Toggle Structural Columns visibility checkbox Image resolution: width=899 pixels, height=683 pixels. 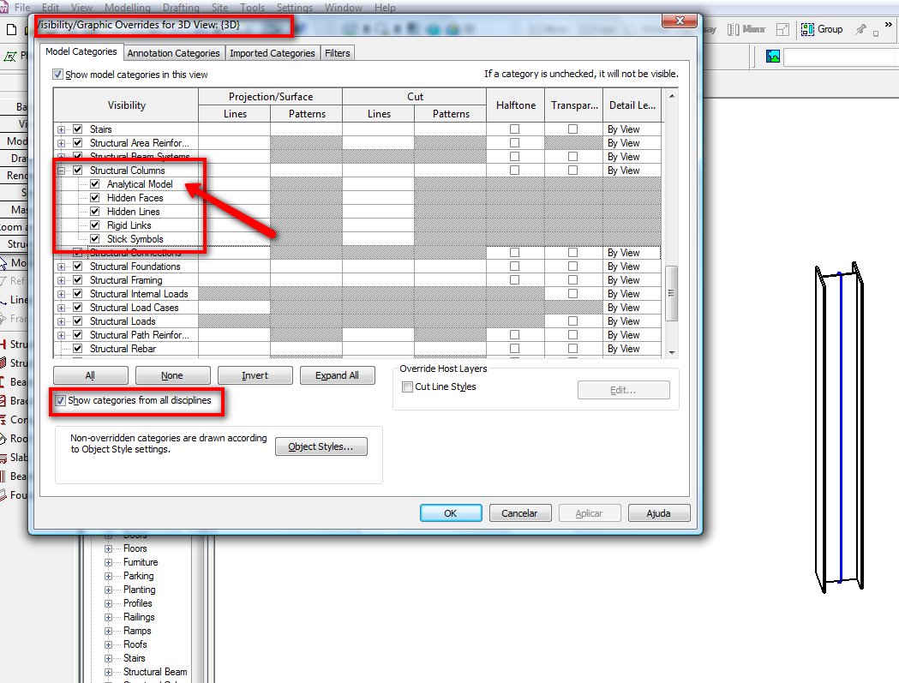[78, 171]
